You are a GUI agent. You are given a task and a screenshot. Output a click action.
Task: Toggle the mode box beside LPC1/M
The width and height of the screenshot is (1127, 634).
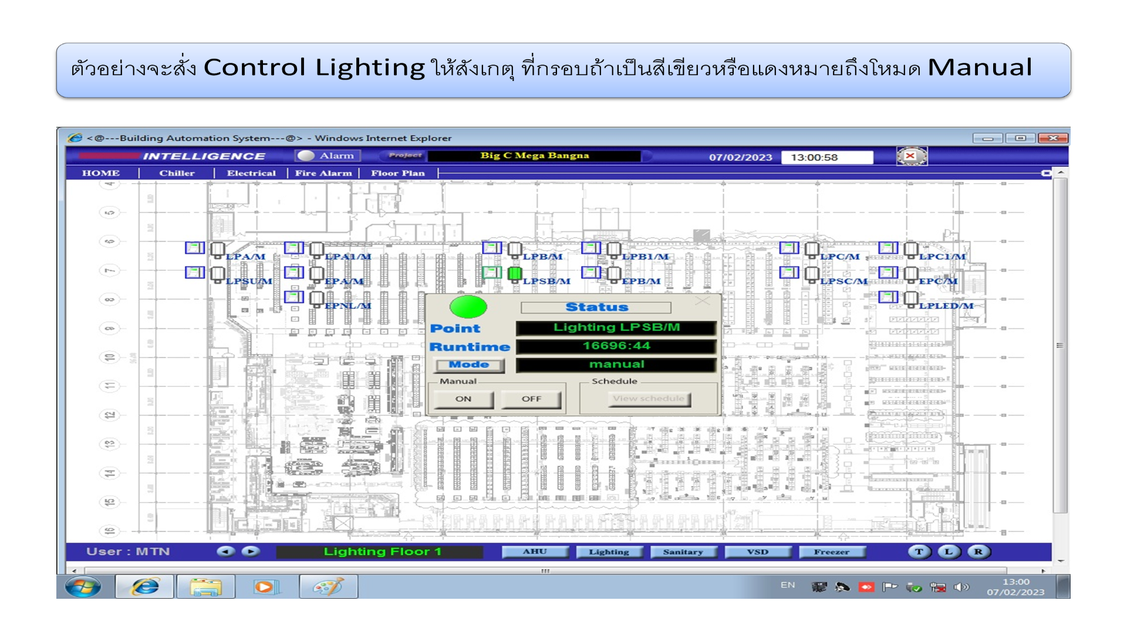pos(889,248)
